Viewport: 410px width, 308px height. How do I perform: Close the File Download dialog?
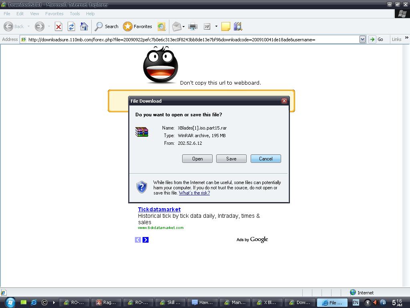[x=284, y=101]
